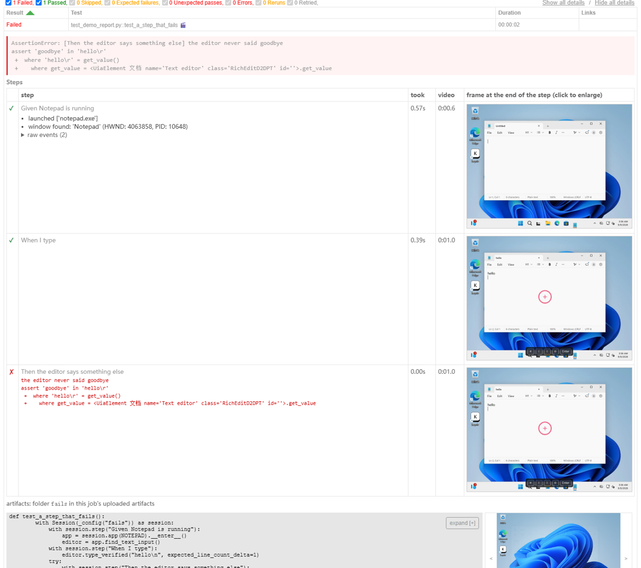Click the green sort arrow beside Result
Screen dimensions: 641x568
(x=30, y=13)
